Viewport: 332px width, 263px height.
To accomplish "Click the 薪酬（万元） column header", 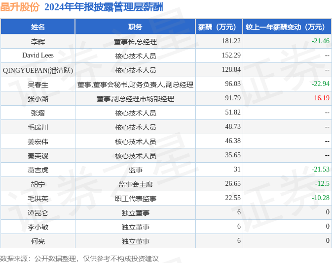I will coord(219,27).
